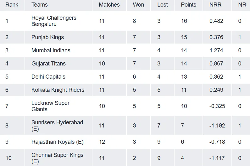This screenshot has height=166, width=250.
Task: Select Gujarat Titans team name
Action: [48, 64]
